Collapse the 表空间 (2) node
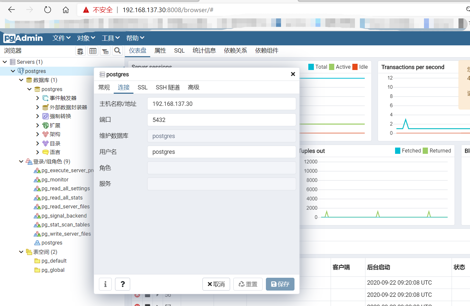This screenshot has width=470, height=306. [x=21, y=252]
